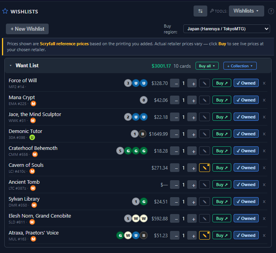Screen dimensions: 276x253
Task: Remove Atraxa, Praetors' Voice row
Action: [x=264, y=236]
